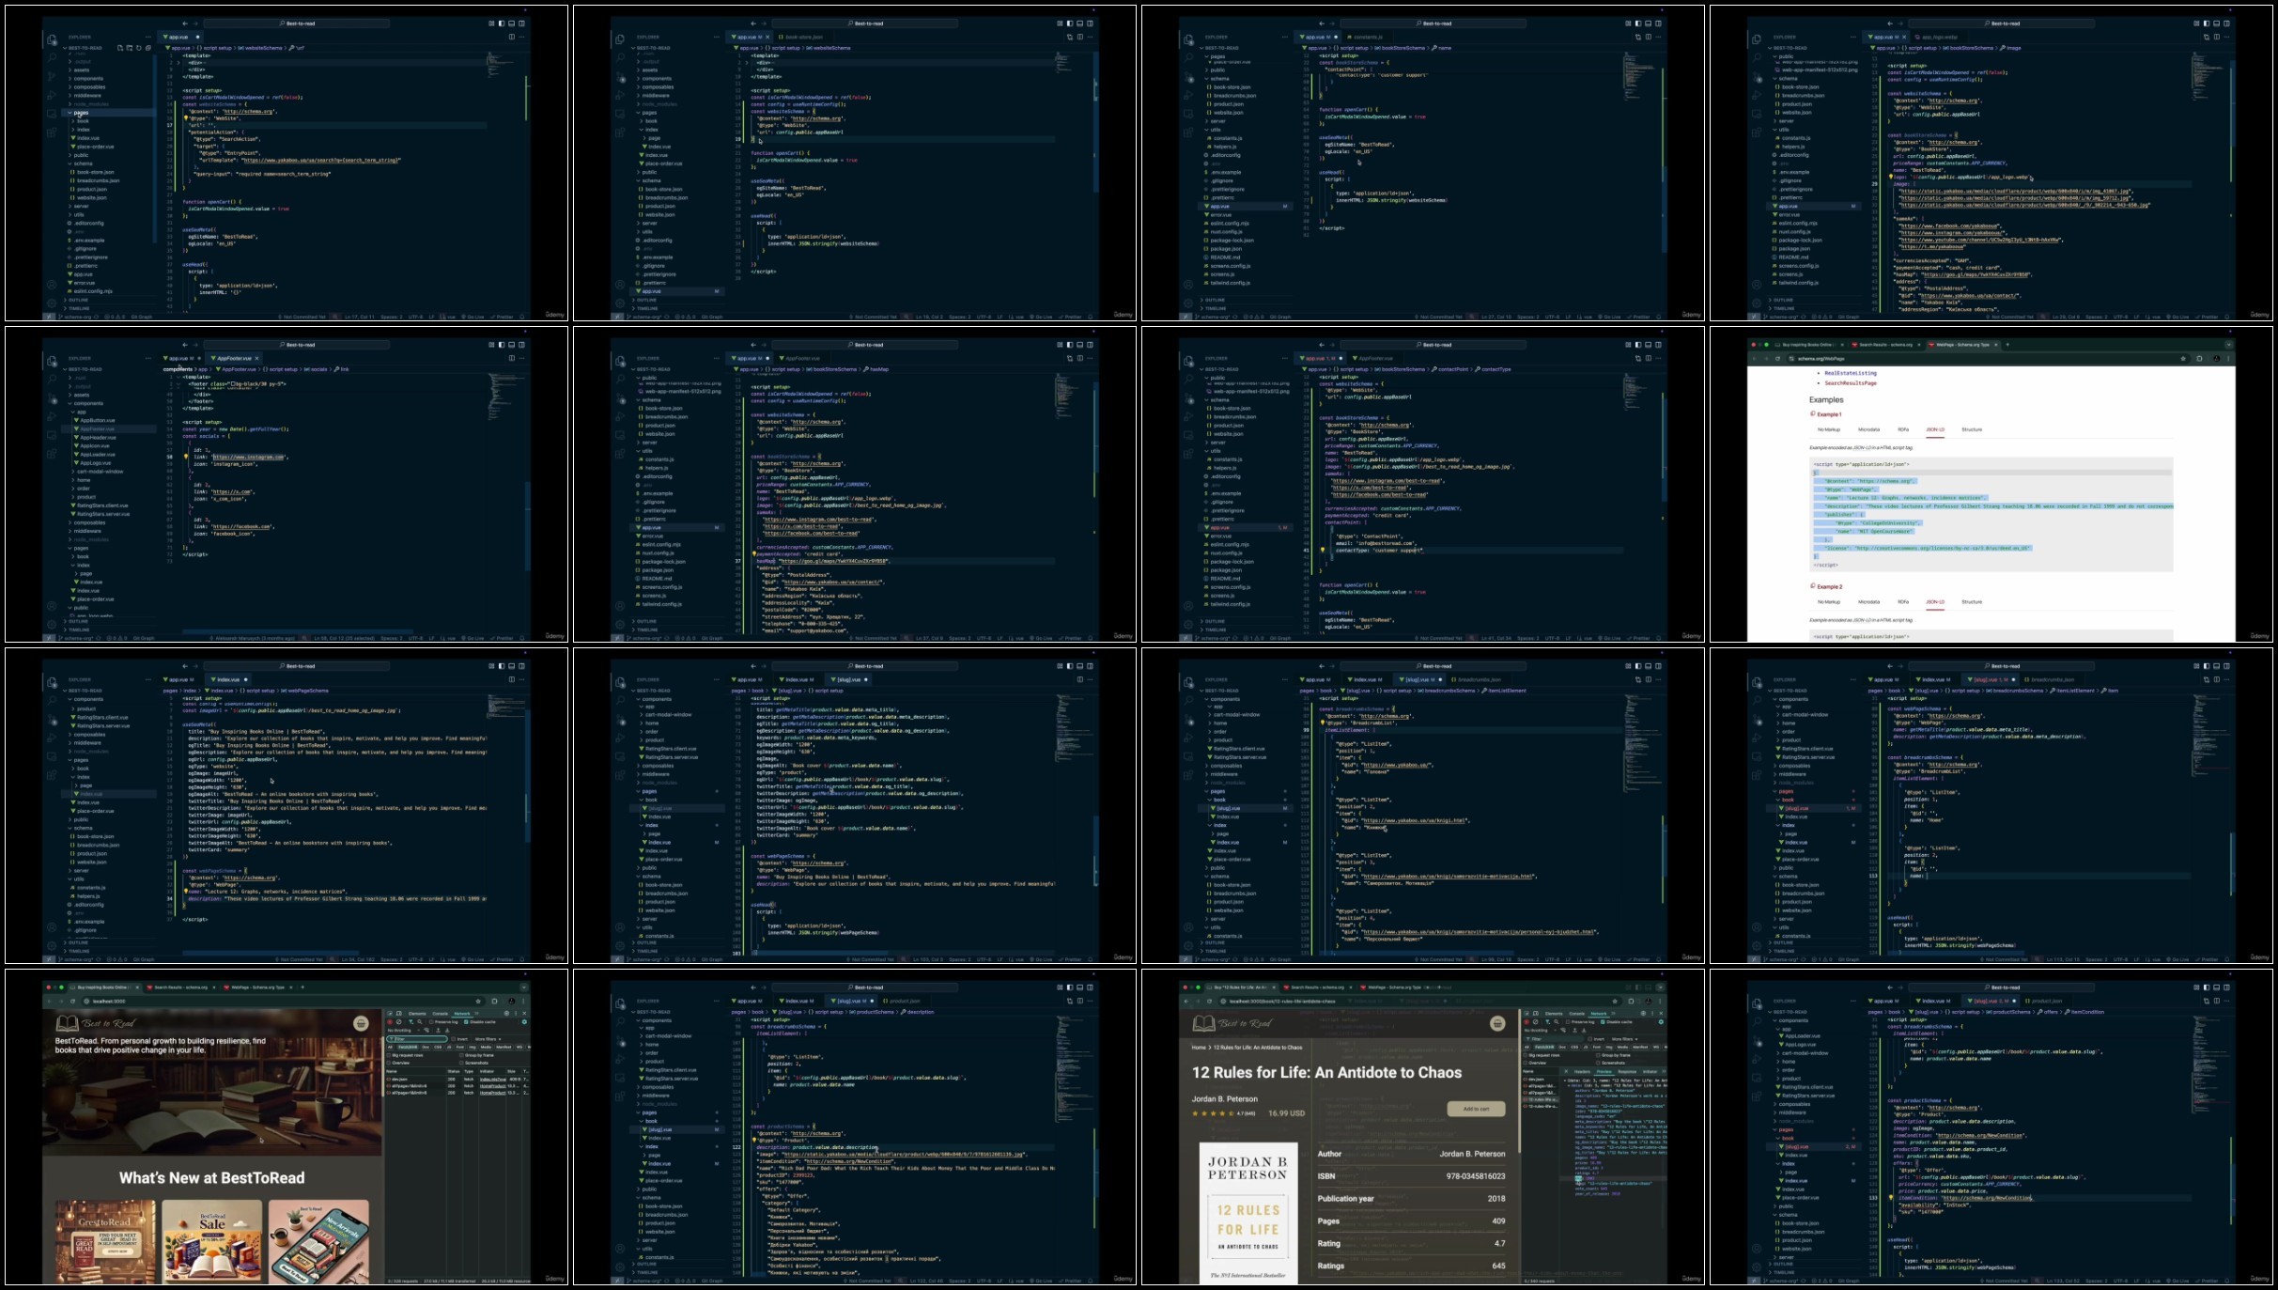
Task: Open the Manage gear in the book-store.json-tab frame
Action: click(620, 303)
